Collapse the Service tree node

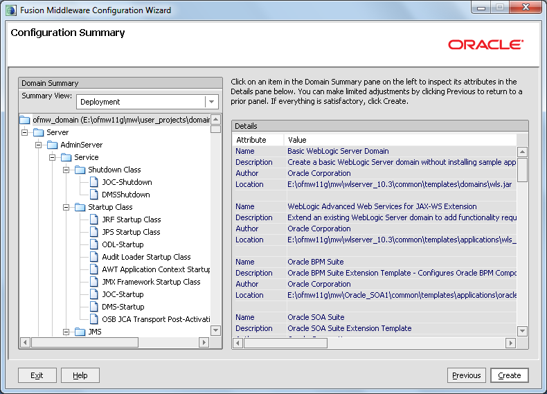[53, 157]
